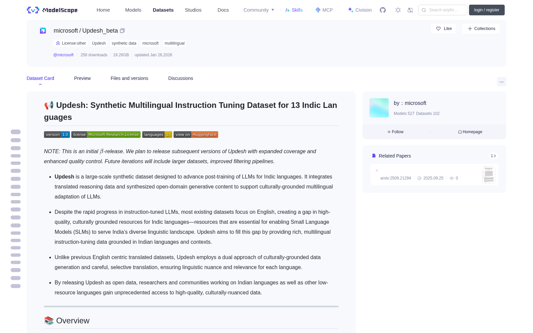Screen dimensions: 533x333
Task: Click the view on HuggingFace badge
Action: (196, 135)
